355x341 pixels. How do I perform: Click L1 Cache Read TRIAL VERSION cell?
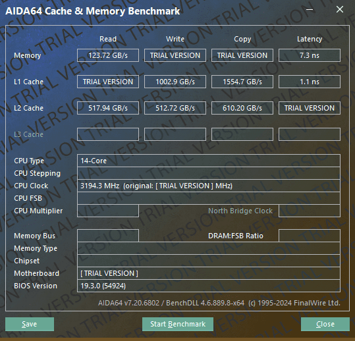(108, 82)
